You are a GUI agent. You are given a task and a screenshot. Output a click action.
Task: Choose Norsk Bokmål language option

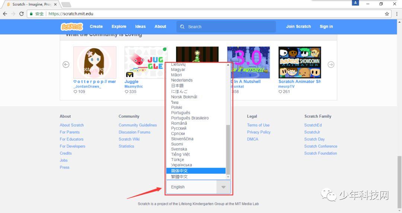click(196, 97)
